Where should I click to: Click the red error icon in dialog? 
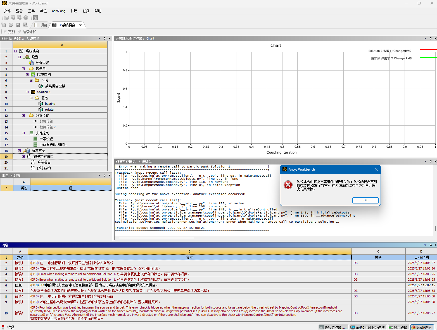click(288, 185)
